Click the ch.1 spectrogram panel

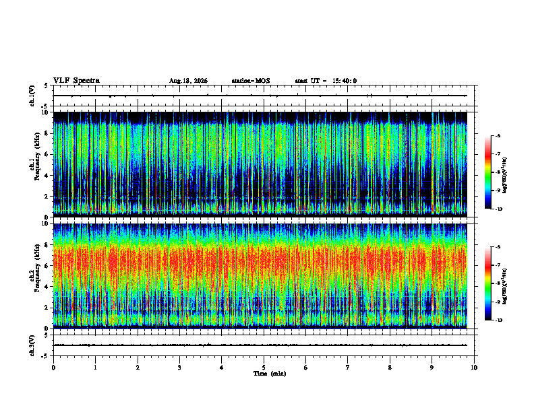pyautogui.click(x=260, y=164)
